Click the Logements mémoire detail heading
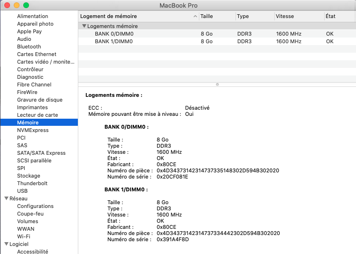This screenshot has width=356, height=254. click(x=114, y=95)
